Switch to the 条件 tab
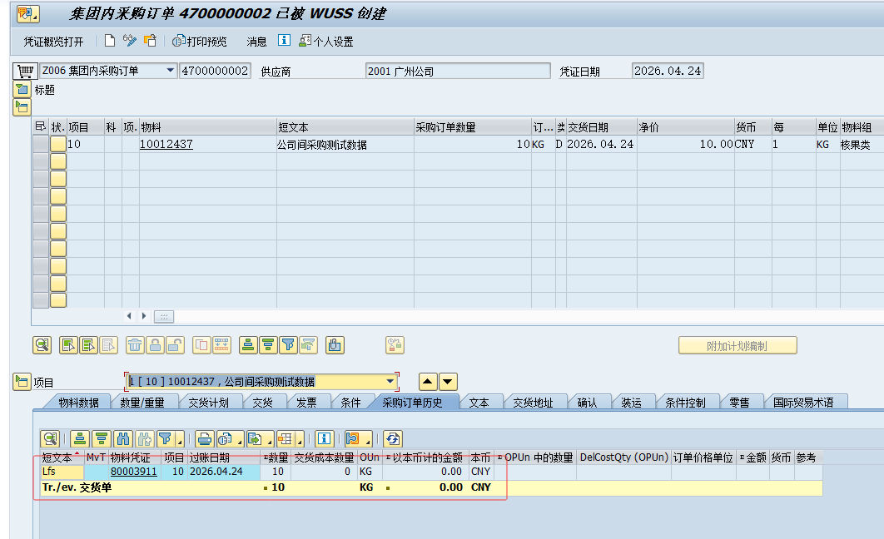The height and width of the screenshot is (539, 884). click(x=350, y=403)
